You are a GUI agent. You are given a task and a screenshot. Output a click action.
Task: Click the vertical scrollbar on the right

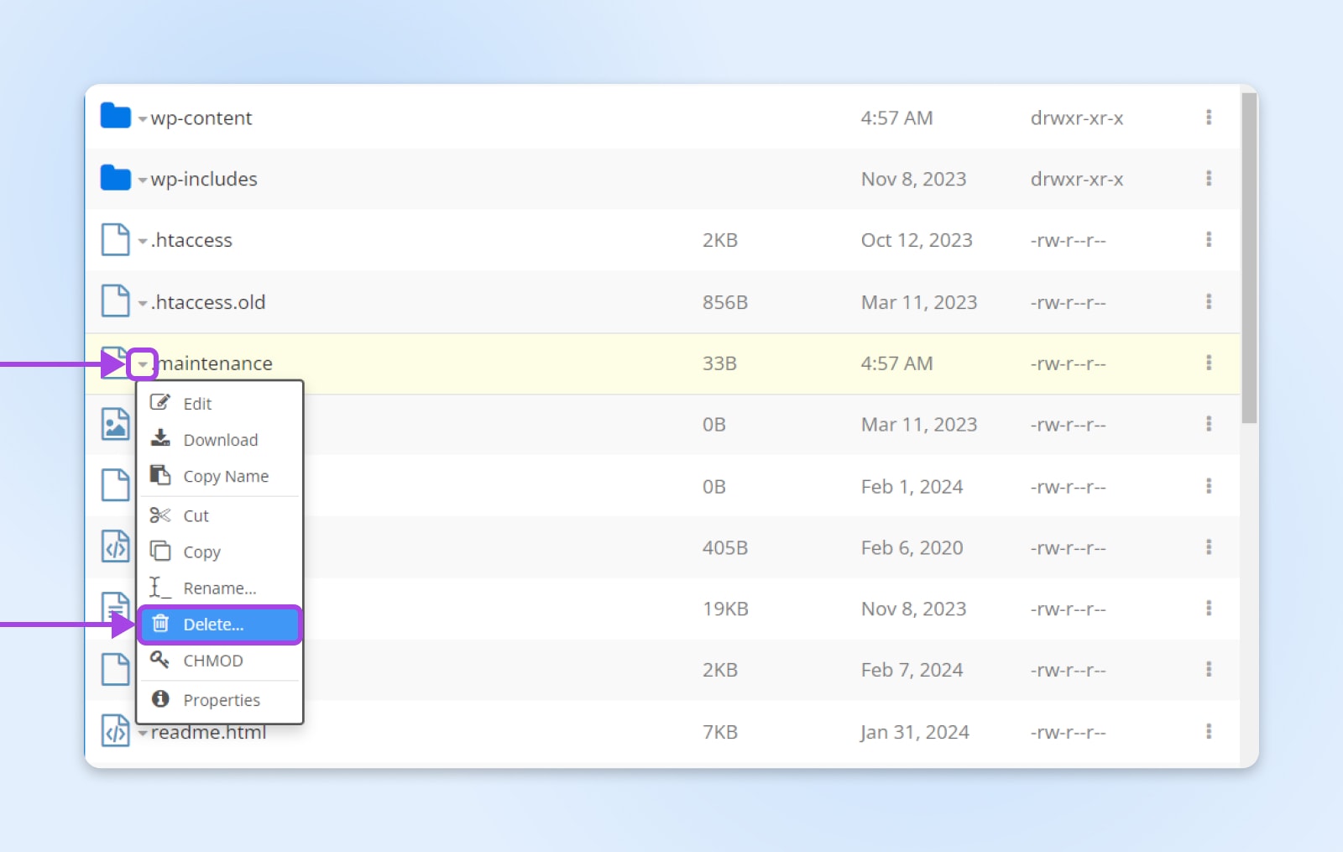pyautogui.click(x=1247, y=252)
